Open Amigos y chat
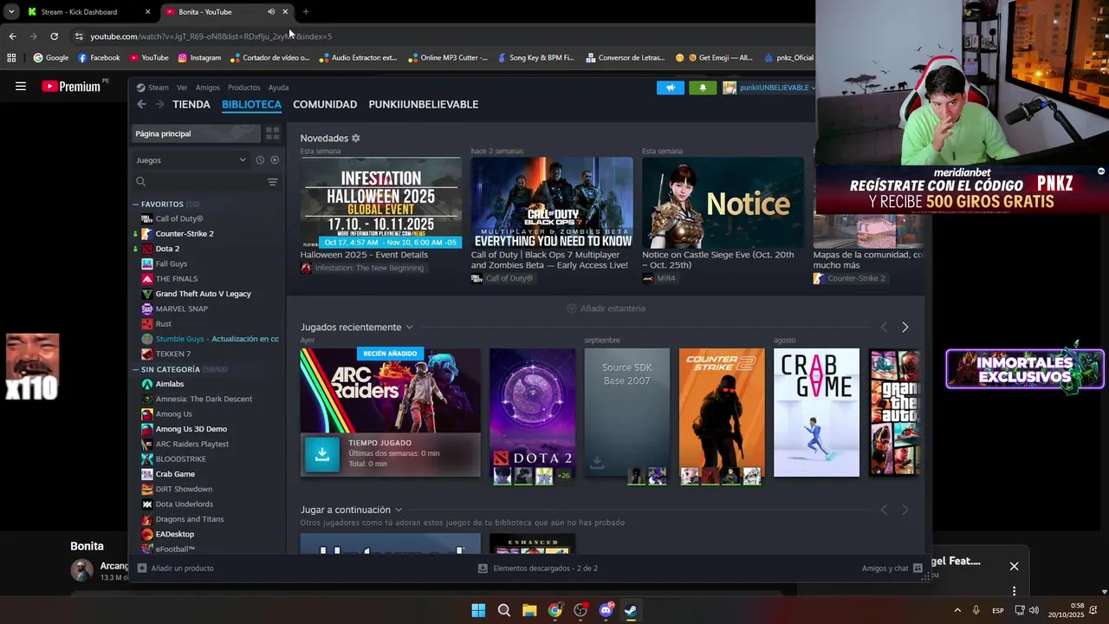The height and width of the screenshot is (624, 1109). pos(892,569)
